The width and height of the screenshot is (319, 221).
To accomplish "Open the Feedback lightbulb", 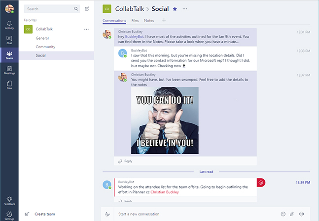I will (x=9, y=201).
